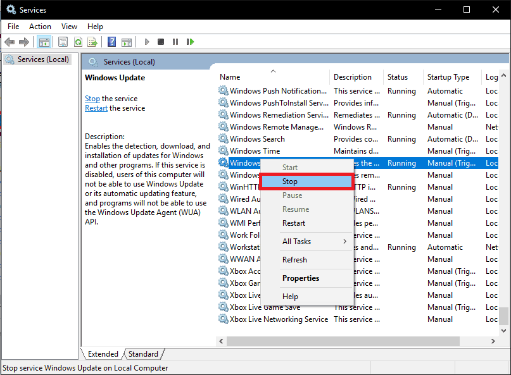Open the blue Help question-mark toolbar icon
The height and width of the screenshot is (375, 511).
tap(112, 42)
